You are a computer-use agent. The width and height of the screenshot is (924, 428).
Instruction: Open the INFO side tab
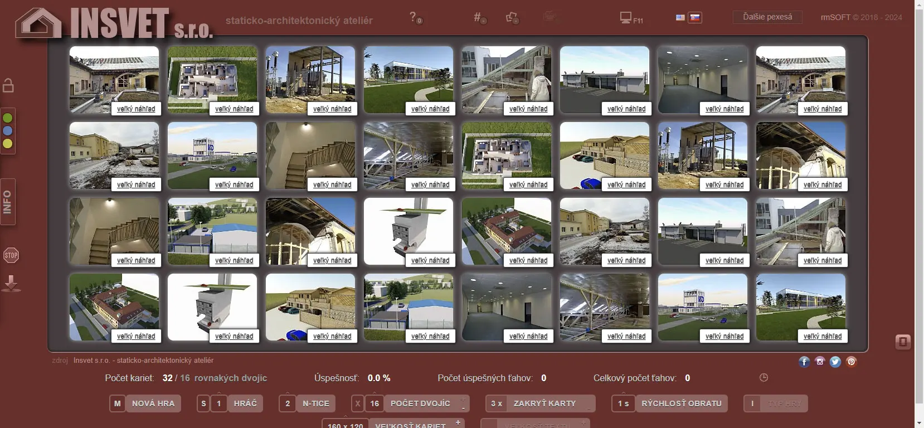coord(7,202)
